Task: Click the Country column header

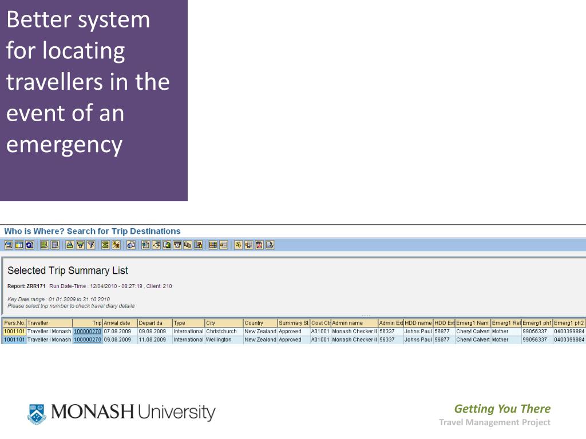Action: (260, 323)
